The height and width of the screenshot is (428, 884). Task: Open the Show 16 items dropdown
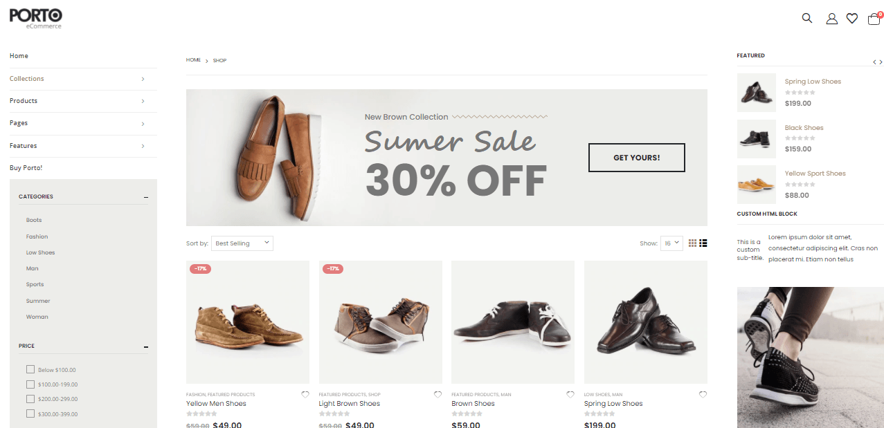pyautogui.click(x=671, y=243)
